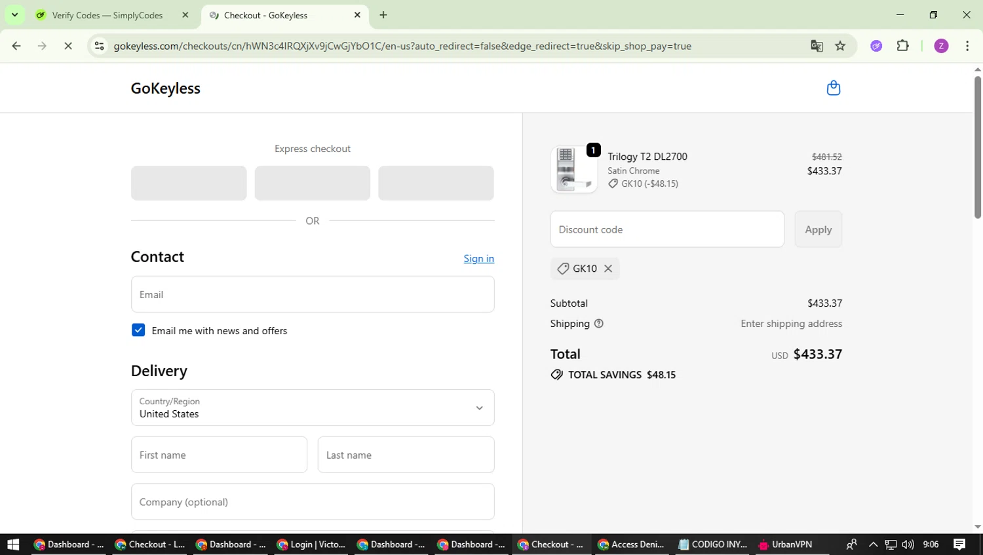
Task: Open the Windows notification center
Action: (x=959, y=545)
